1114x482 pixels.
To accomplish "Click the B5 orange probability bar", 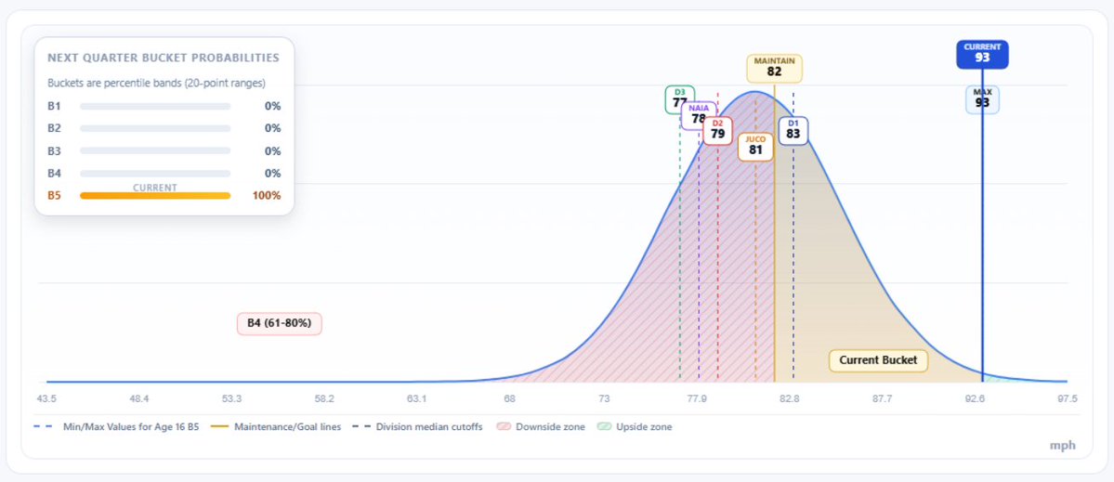I will coord(155,196).
